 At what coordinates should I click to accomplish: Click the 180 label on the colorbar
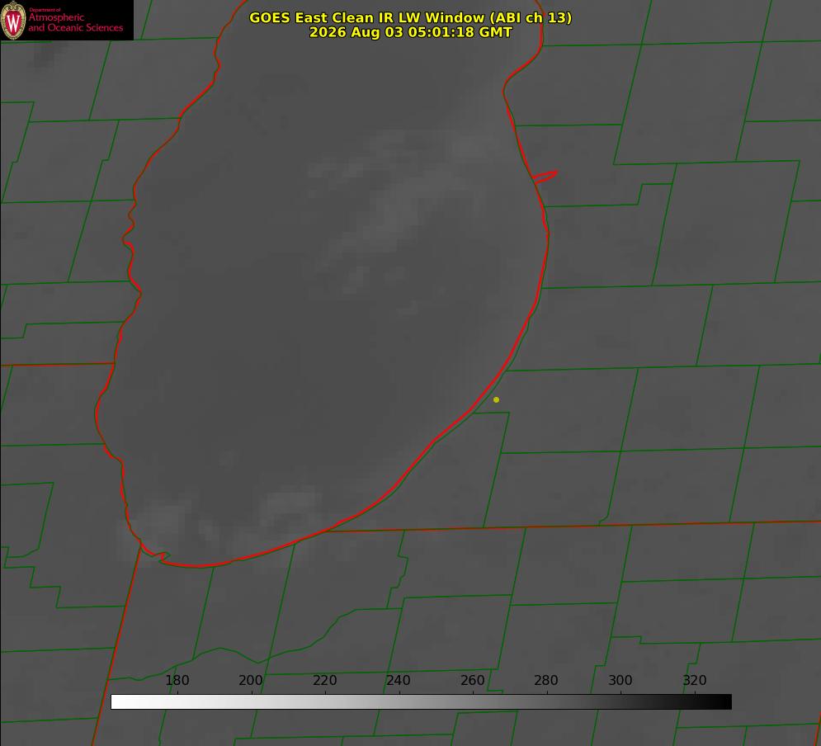point(177,680)
